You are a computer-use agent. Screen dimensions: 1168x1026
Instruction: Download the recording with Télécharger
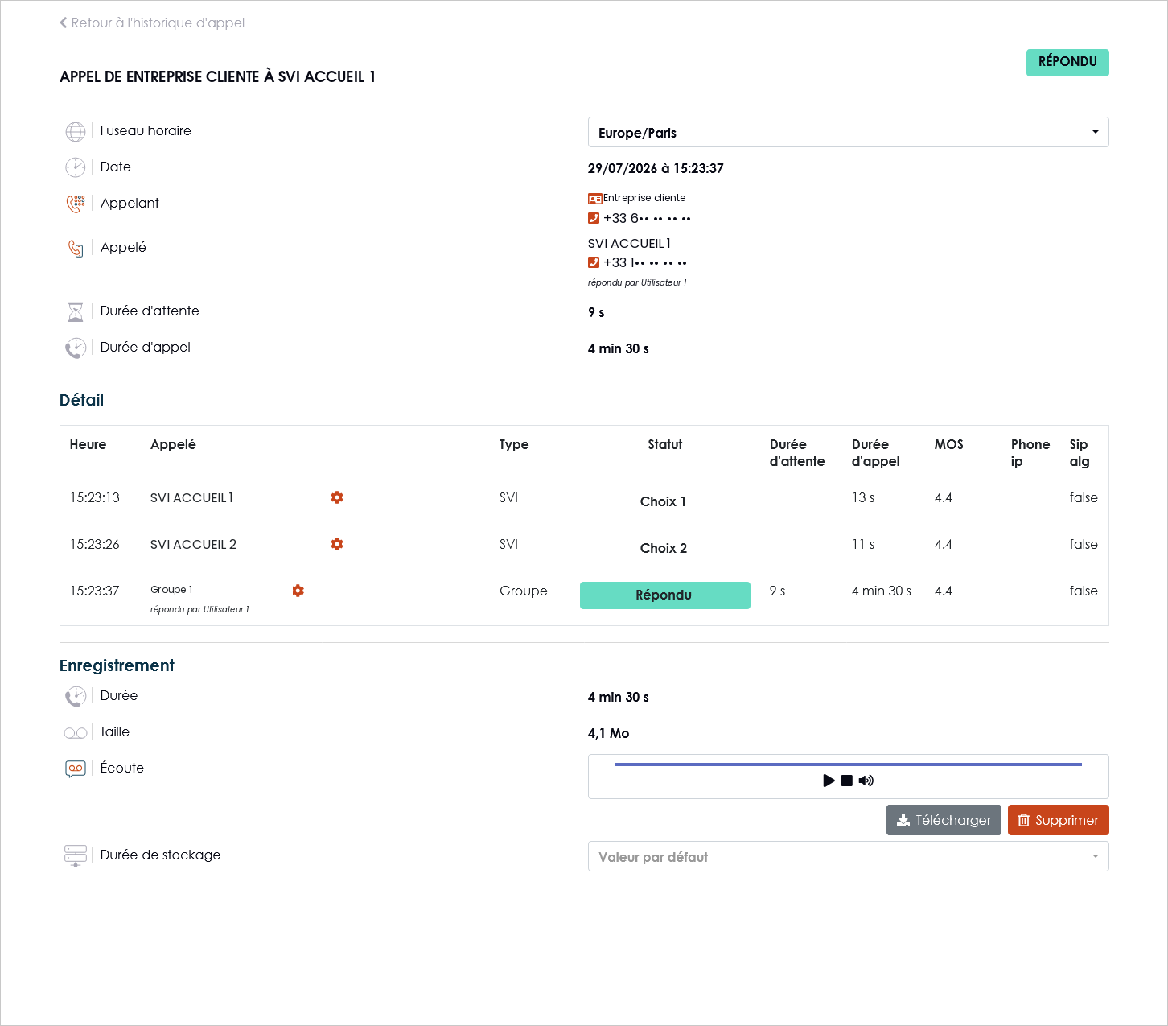tap(944, 820)
